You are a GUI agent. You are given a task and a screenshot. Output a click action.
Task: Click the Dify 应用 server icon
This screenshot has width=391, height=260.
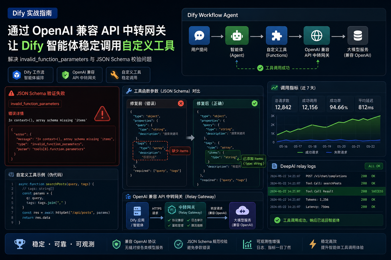coord(137,211)
